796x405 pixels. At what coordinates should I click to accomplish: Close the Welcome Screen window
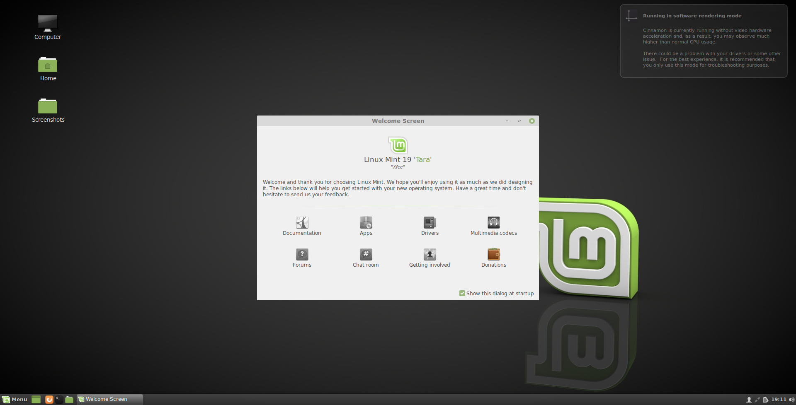click(x=532, y=121)
